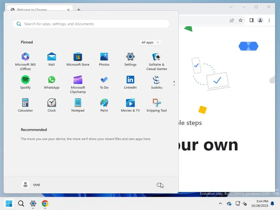
Task: Open the VM6 user account menu
Action: 31,185
